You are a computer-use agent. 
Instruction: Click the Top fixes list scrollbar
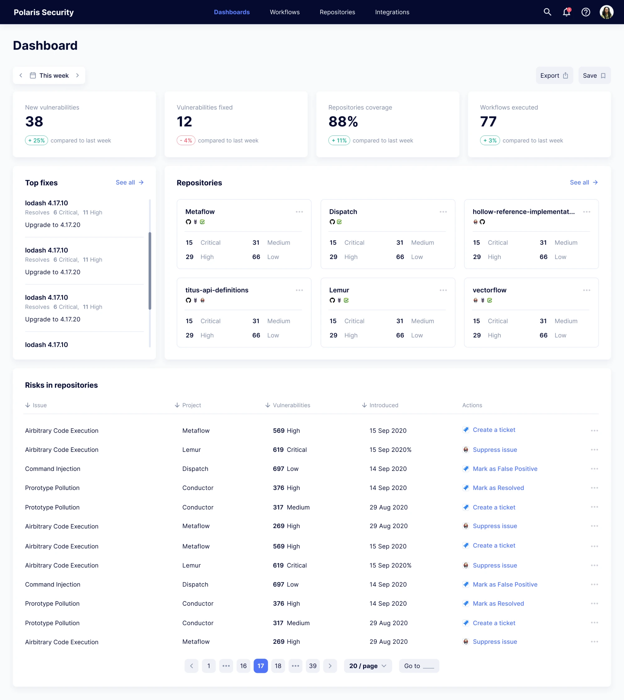(150, 271)
